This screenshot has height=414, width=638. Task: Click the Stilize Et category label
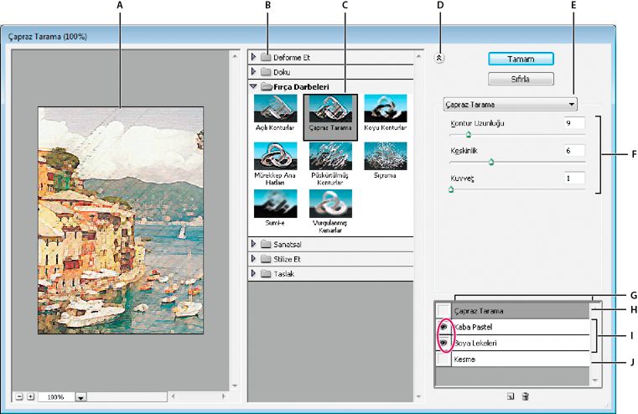coord(287,259)
